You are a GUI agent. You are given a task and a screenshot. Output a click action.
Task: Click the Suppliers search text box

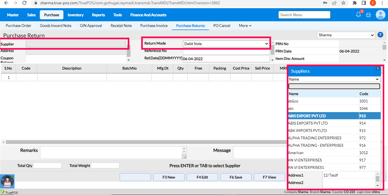[x=334, y=86]
